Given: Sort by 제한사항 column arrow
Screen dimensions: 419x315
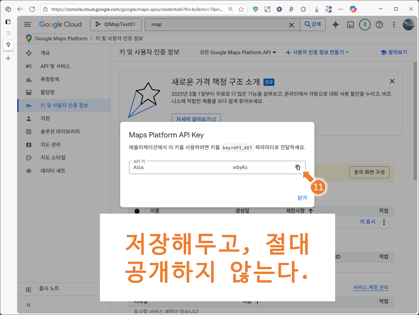Looking at the screenshot, I should click(x=311, y=211).
